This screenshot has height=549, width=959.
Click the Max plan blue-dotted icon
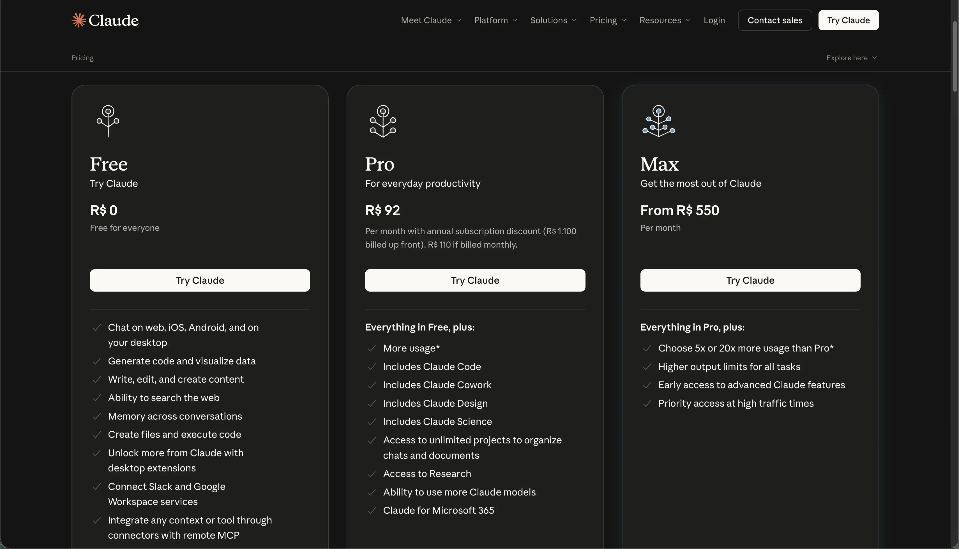(659, 121)
